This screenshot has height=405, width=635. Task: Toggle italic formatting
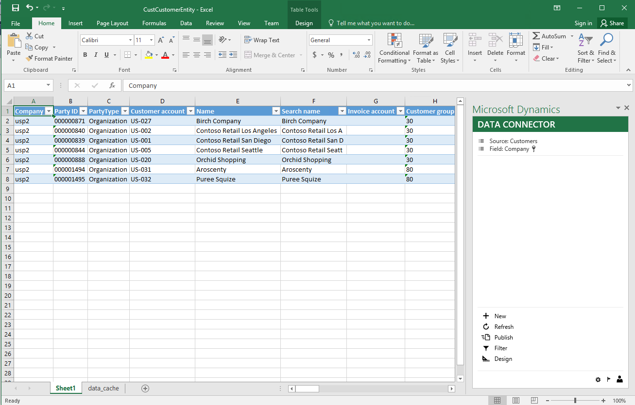click(96, 55)
